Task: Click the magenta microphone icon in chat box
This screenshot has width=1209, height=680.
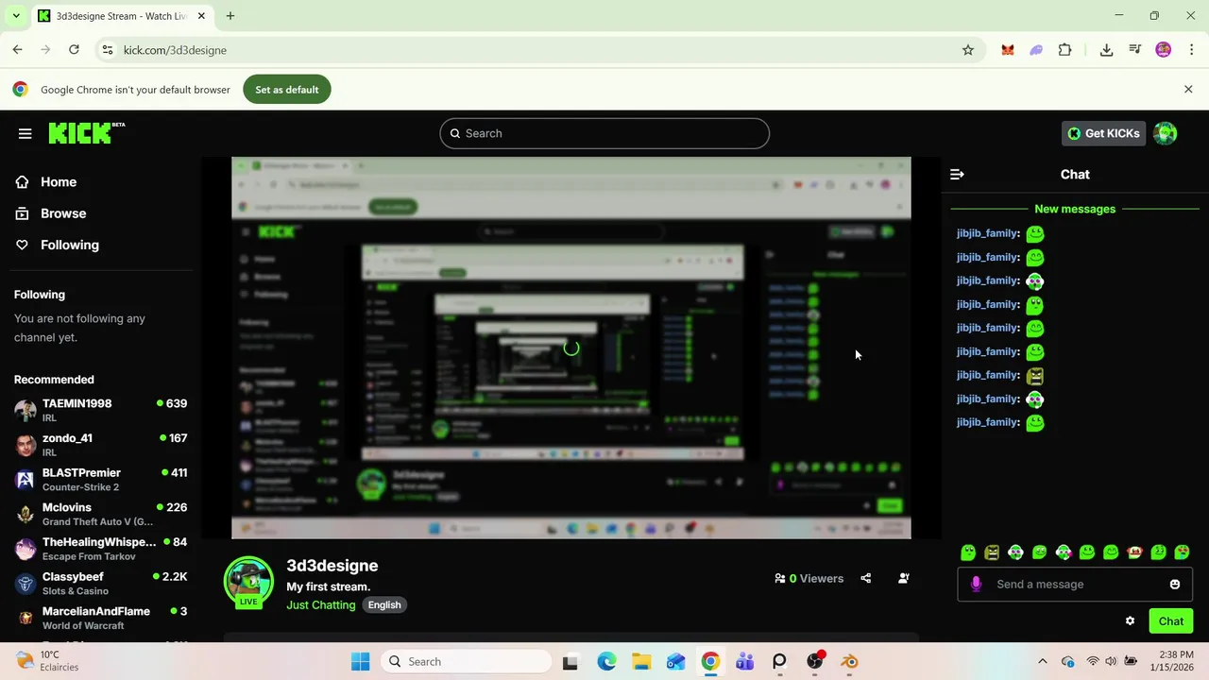Action: pyautogui.click(x=976, y=585)
